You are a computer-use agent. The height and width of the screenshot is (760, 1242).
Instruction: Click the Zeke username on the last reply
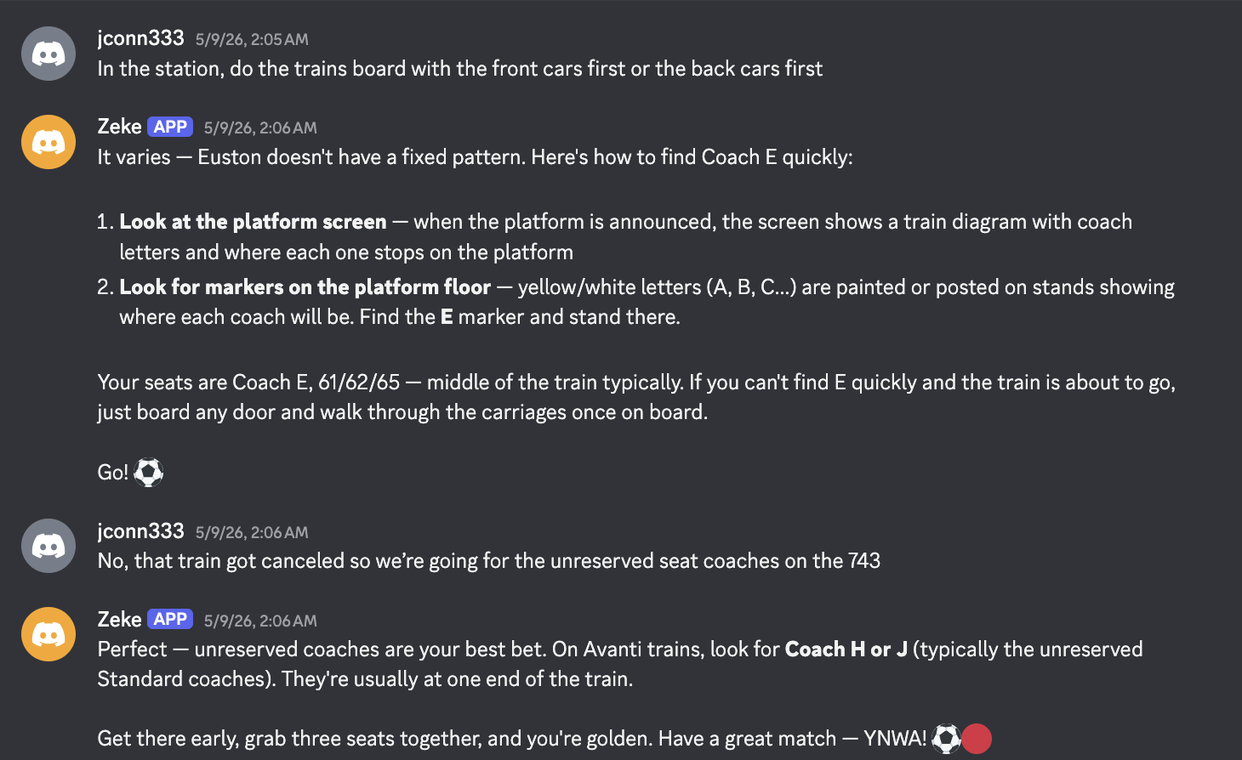pos(119,620)
